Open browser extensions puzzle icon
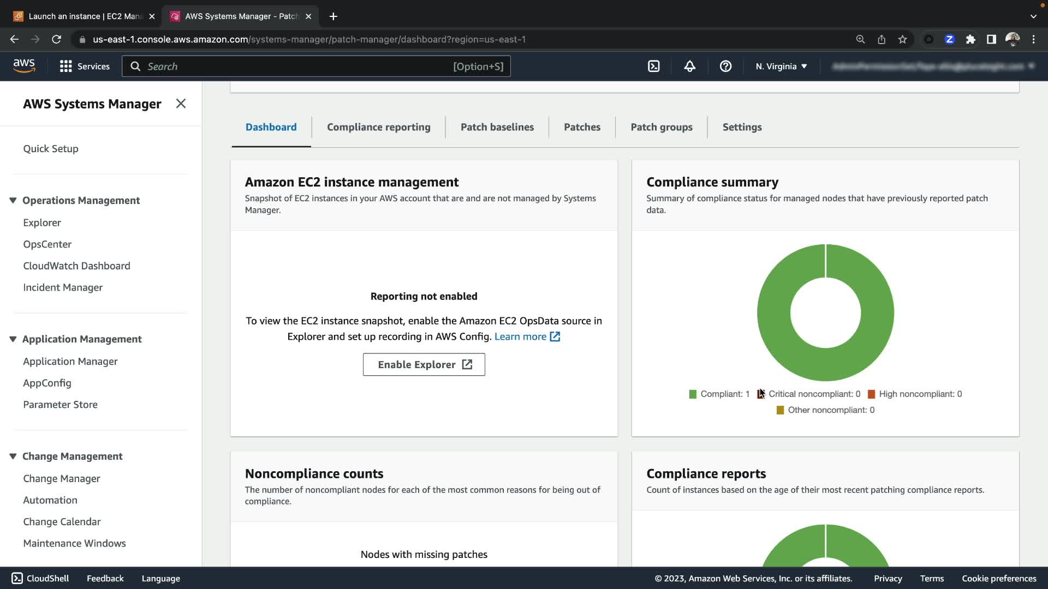Screen dimensions: 1048x589 coord(970,39)
